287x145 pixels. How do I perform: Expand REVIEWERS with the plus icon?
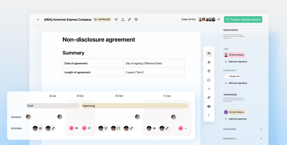click(x=261, y=129)
